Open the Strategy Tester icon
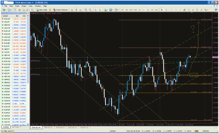The image size is (219, 133). click(x=32, y=10)
